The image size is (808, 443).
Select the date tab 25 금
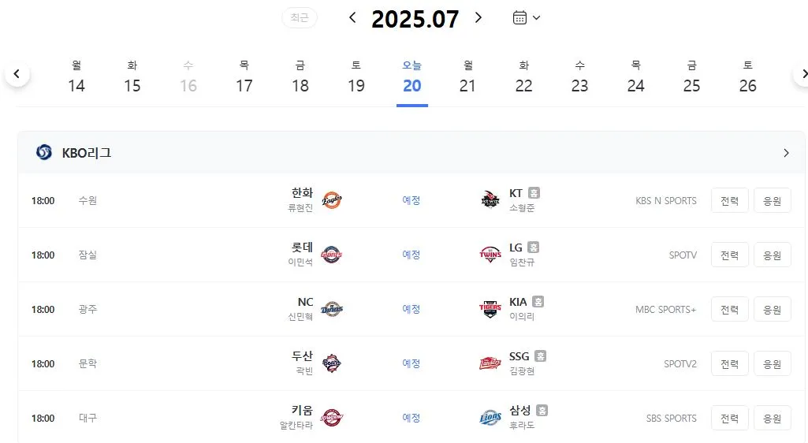pyautogui.click(x=691, y=77)
